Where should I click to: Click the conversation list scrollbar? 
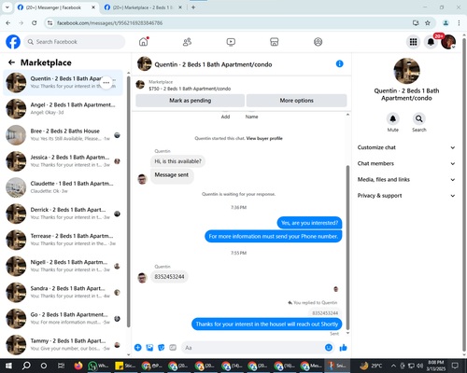(128, 200)
